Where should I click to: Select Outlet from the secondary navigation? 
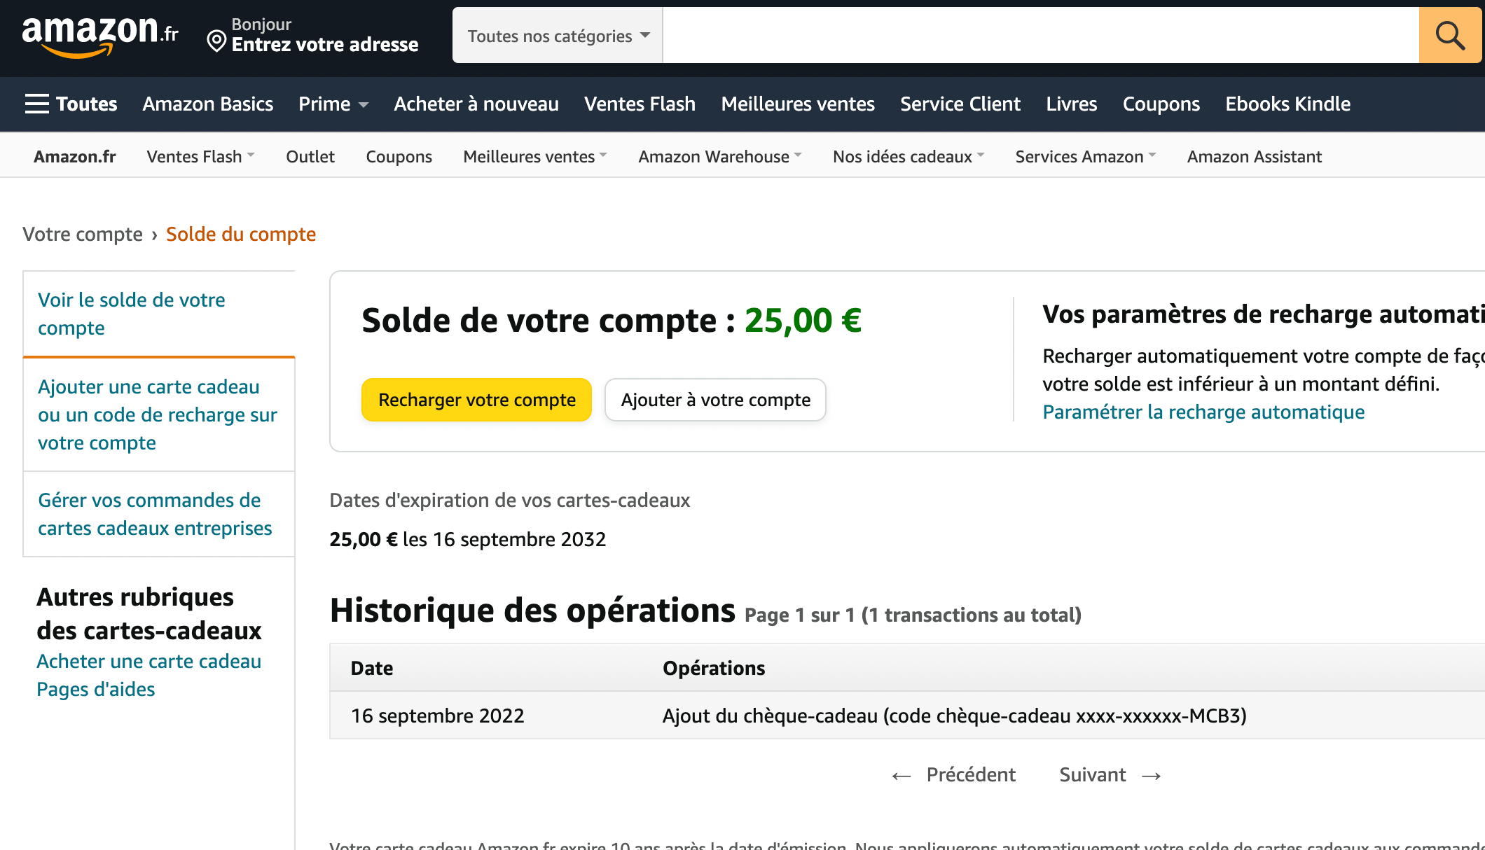pos(310,156)
